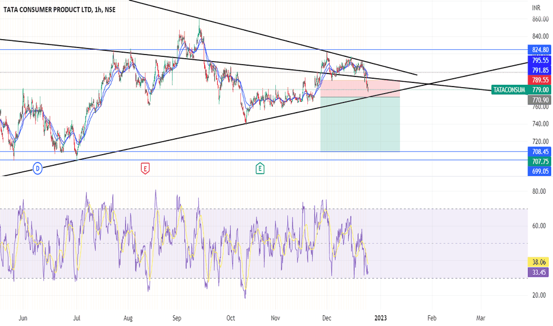The width and height of the screenshot is (553, 326).
Task: Click the 60.00 RSI scale value
Action: click(539, 226)
